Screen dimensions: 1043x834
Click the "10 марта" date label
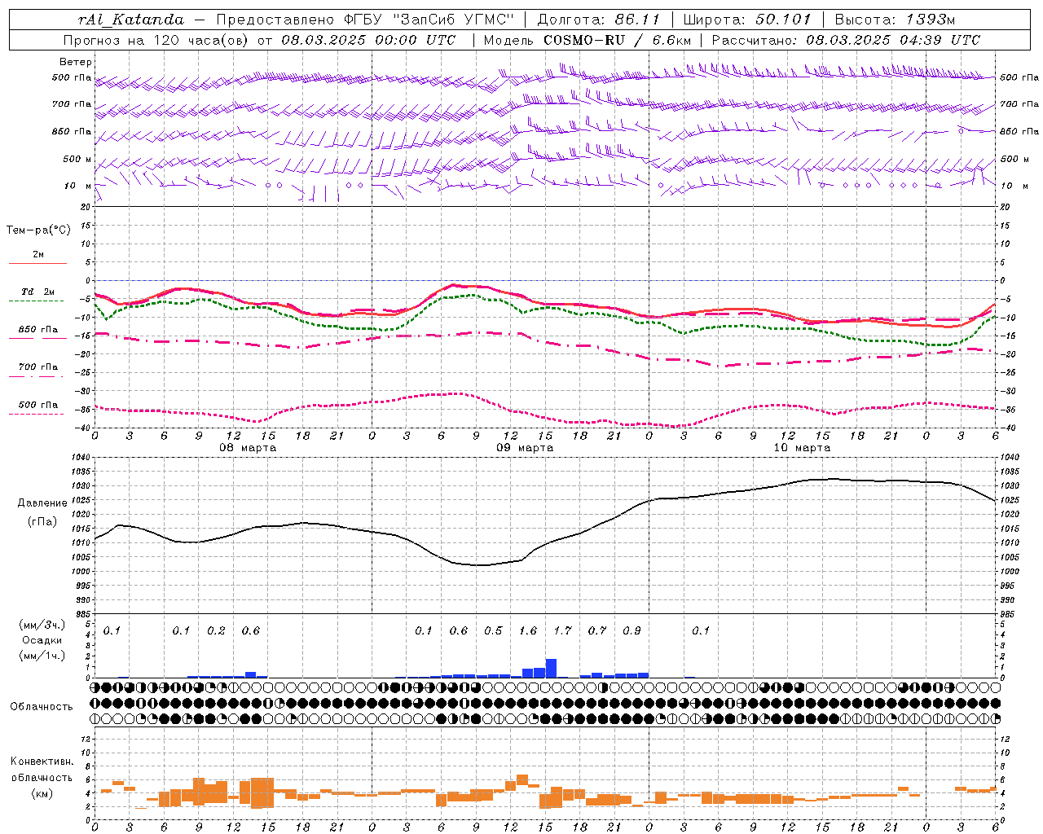tap(802, 447)
